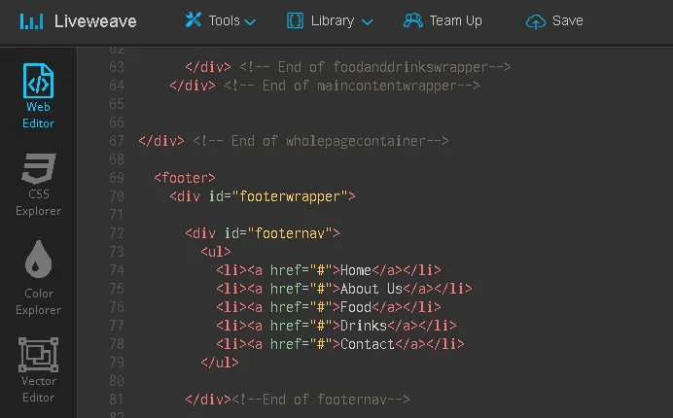673x418 pixels.
Task: Expand the Tools dropdown chevron
Action: (250, 21)
